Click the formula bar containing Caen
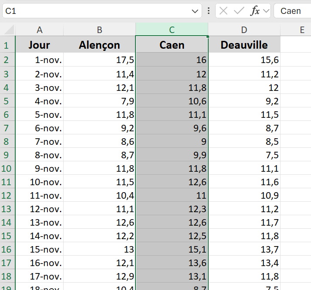This screenshot has height=290, width=311. (x=292, y=11)
